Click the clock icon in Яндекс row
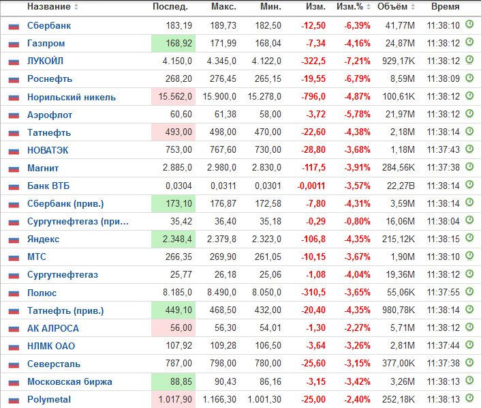Viewport: 481px width, 408px height. click(469, 238)
